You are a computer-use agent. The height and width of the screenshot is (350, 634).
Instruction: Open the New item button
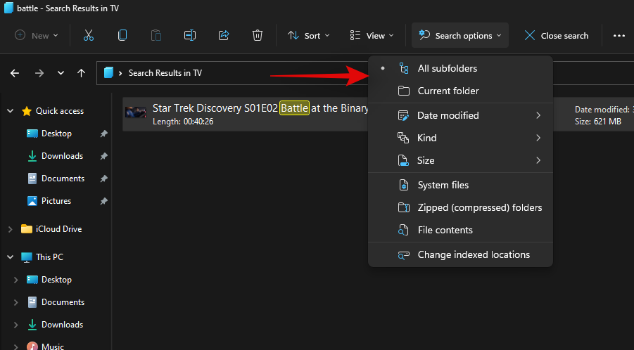[x=37, y=35]
